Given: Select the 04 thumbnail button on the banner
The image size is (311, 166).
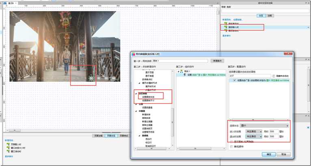Looking at the screenshot, I should click(114, 78).
